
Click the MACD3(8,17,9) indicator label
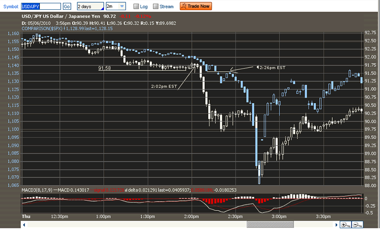(x=37, y=190)
